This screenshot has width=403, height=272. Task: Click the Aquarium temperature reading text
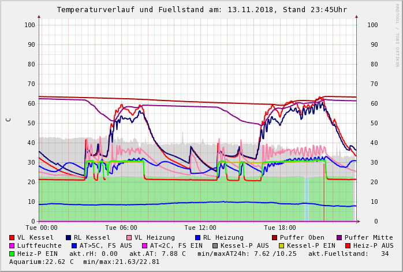tap(42, 262)
